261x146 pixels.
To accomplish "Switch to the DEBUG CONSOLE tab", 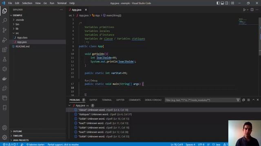I will pyautogui.click(x=153, y=100).
